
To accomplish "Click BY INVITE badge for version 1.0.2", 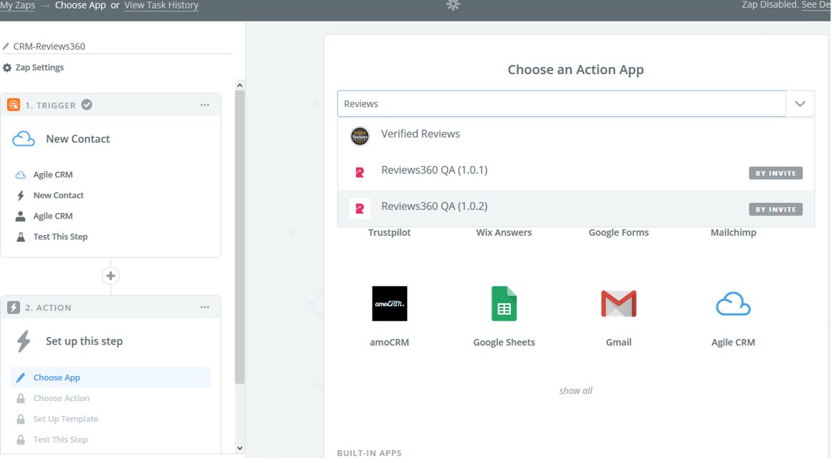I will click(x=775, y=209).
